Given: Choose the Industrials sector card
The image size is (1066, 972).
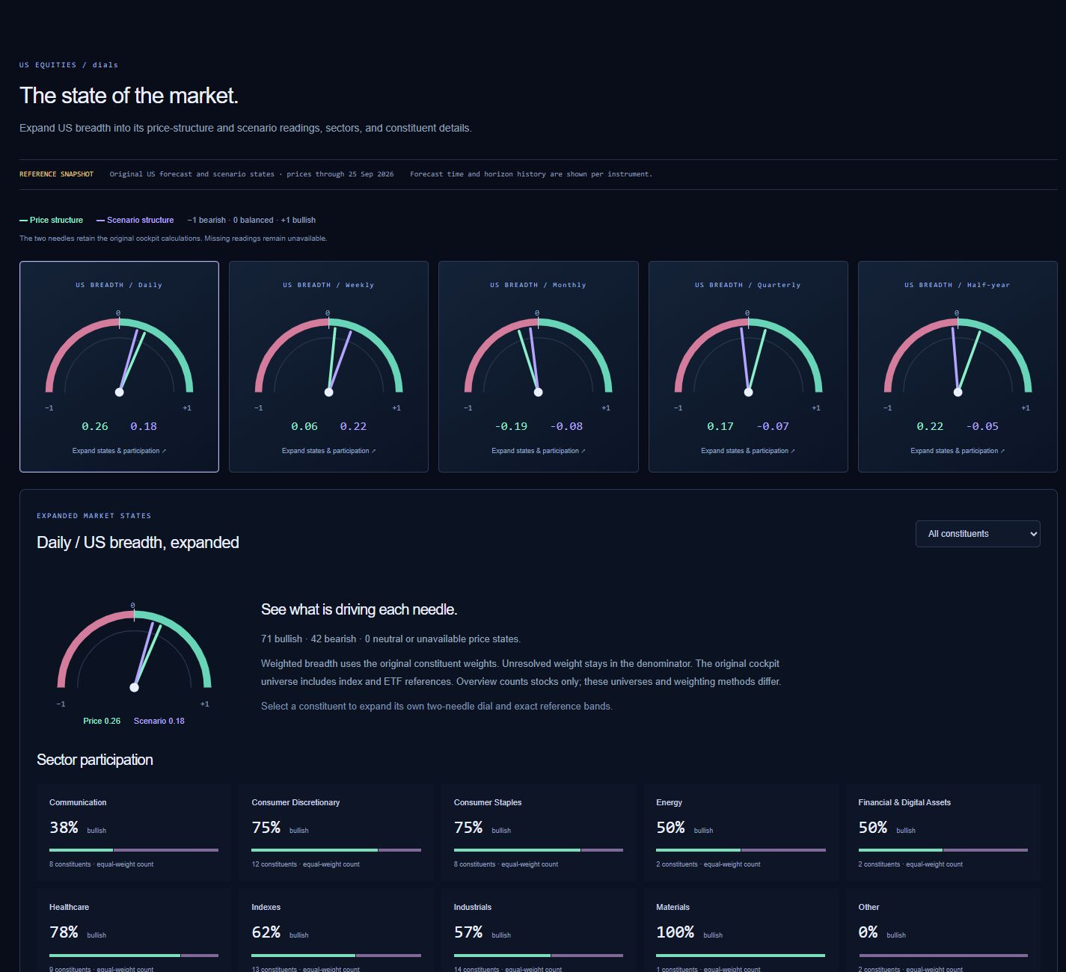Looking at the screenshot, I should click(539, 931).
